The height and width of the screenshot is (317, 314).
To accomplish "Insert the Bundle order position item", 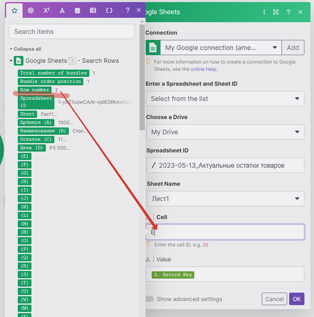I will (x=51, y=82).
